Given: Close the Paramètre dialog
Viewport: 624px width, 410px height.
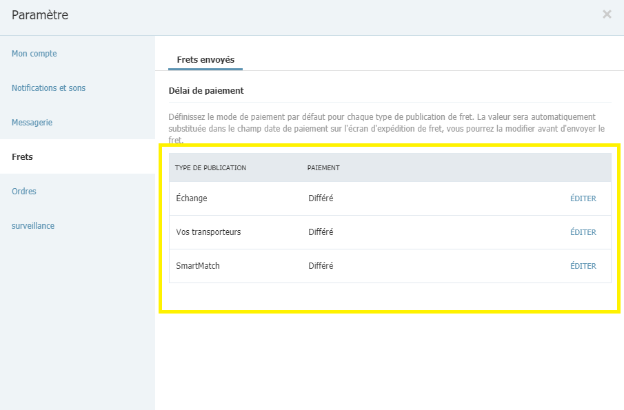Looking at the screenshot, I should click(607, 14).
